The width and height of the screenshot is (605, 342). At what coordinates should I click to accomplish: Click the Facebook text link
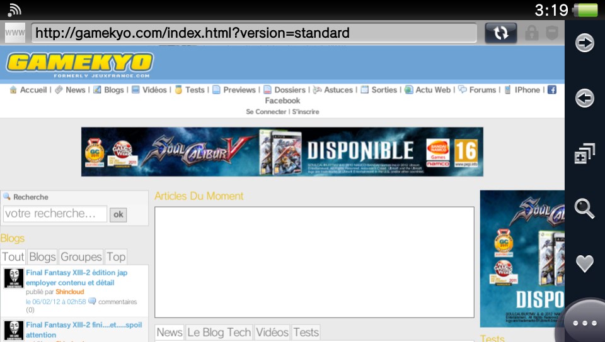[282, 101]
